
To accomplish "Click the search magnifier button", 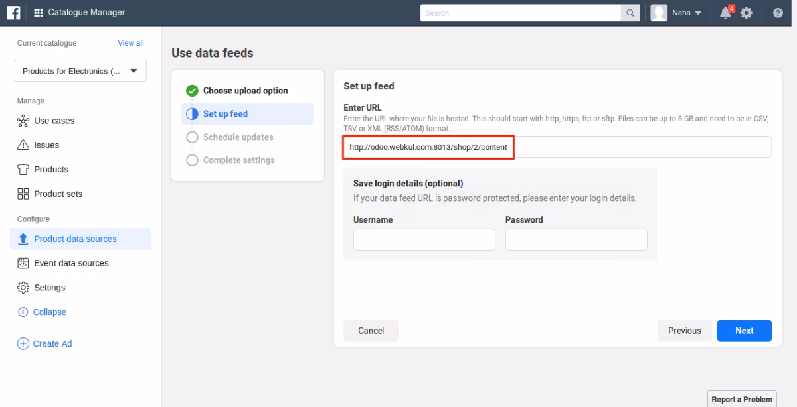I will tap(630, 13).
